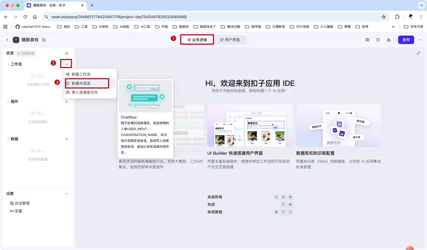The image size is (427, 250).
Task: Collapse the 设置 section chevron
Action: [x=66, y=194]
